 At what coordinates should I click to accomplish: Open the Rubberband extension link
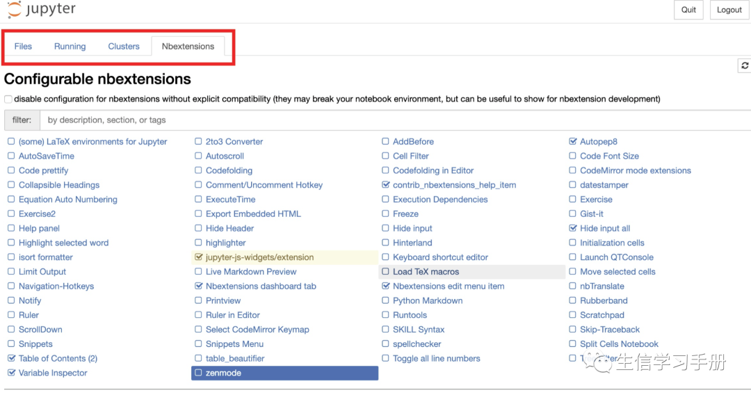point(604,300)
